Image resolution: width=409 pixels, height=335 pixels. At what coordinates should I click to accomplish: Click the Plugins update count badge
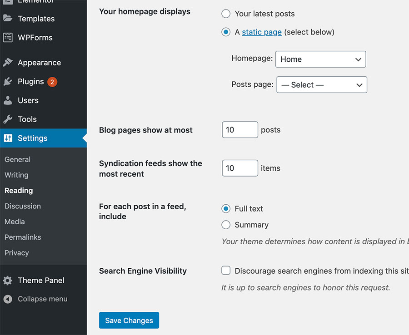(52, 82)
